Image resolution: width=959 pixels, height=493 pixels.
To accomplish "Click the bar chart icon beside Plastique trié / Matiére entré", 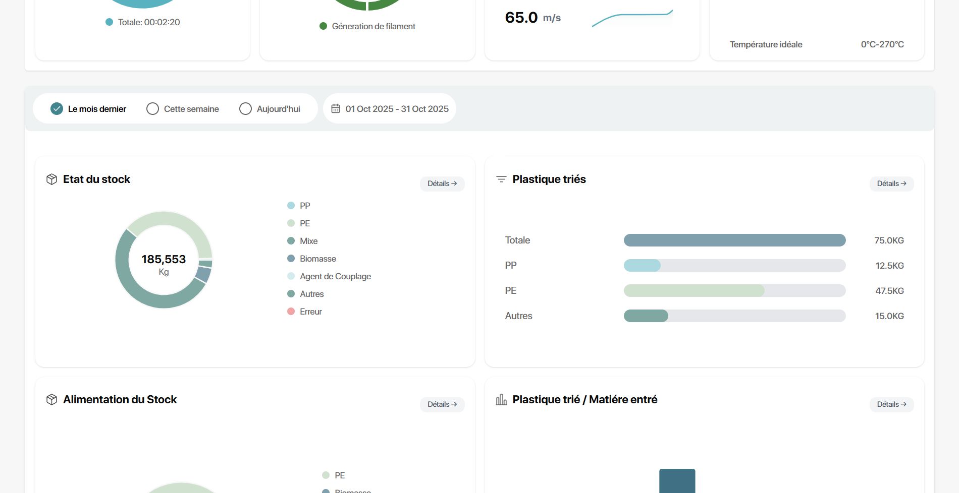I will (501, 400).
